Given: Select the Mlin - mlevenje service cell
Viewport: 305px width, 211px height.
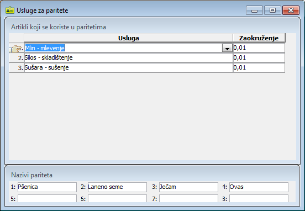Looking at the screenshot, I should [x=123, y=48].
